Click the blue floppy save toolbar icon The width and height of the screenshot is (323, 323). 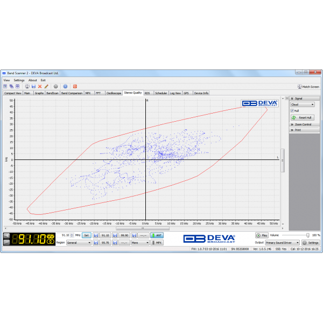(x=33, y=86)
